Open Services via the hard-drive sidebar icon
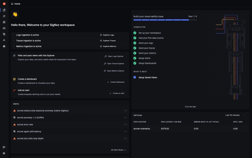The image size is (252, 158). (x=4, y=28)
